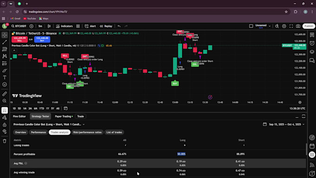316x178 pixels.
Task: Undo the last chart action
Action: (x=119, y=26)
